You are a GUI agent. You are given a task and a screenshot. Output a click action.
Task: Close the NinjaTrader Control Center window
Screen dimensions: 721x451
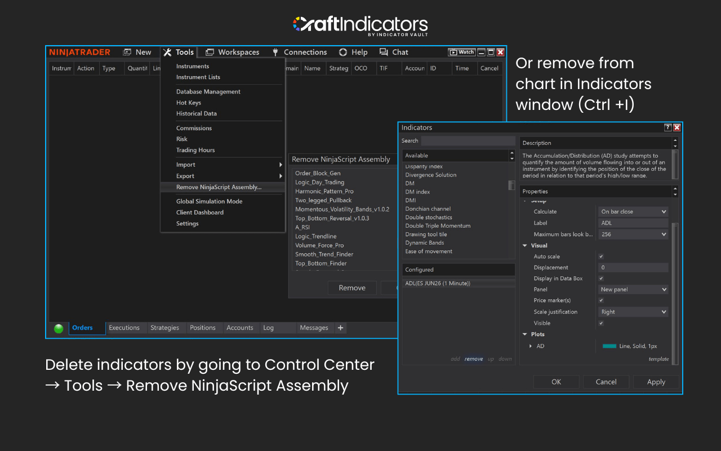(500, 52)
